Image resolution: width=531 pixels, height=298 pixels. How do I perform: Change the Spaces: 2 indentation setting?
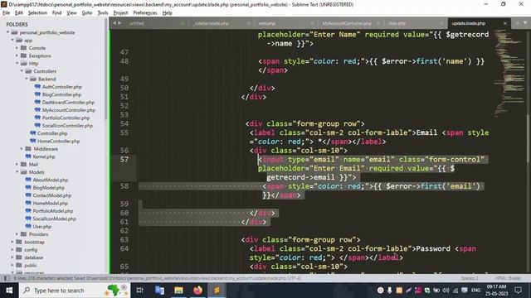click(470, 278)
